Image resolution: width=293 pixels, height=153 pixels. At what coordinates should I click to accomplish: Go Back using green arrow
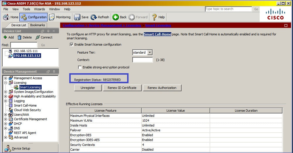pyautogui.click(x=116, y=17)
